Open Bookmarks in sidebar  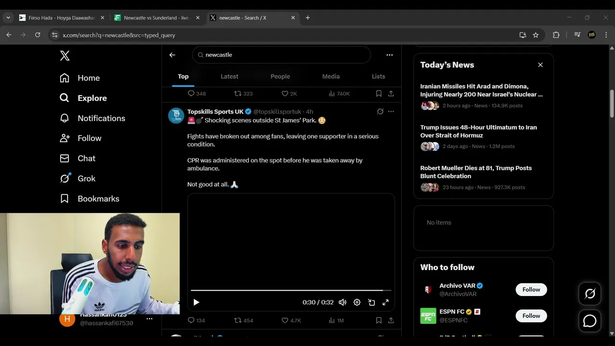click(89, 198)
